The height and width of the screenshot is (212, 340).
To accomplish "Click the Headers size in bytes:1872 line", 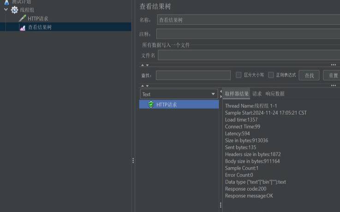I will point(253,154).
